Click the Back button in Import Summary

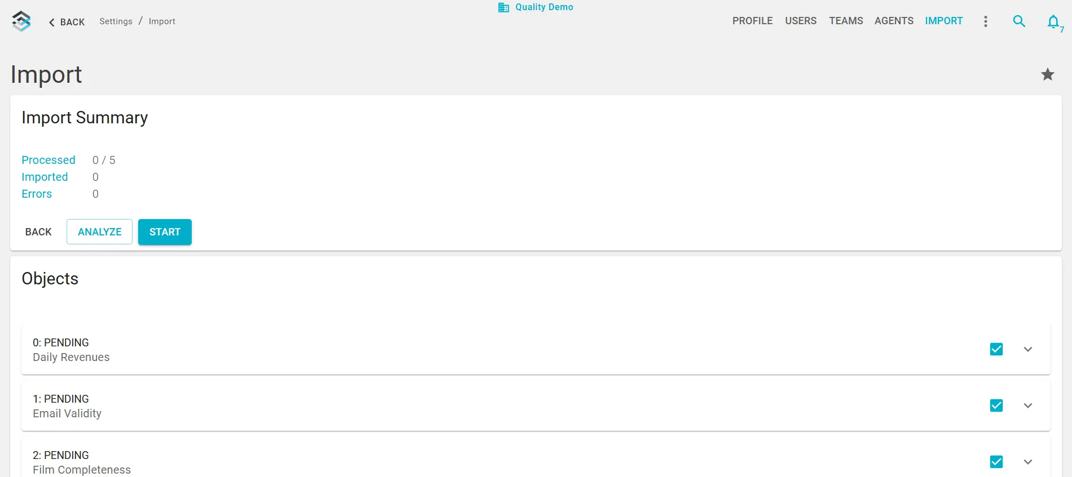coord(38,232)
